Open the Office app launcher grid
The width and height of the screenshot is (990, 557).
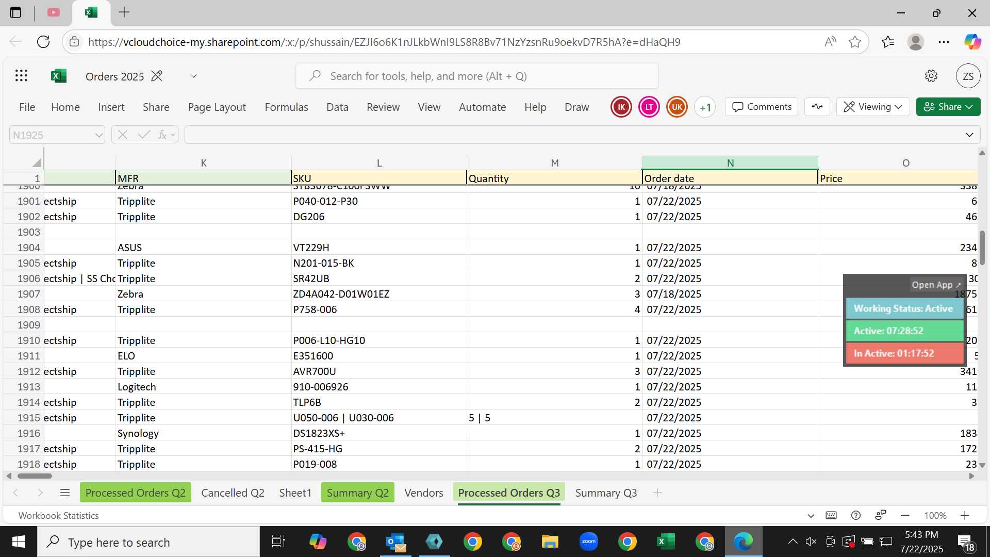coord(21,76)
